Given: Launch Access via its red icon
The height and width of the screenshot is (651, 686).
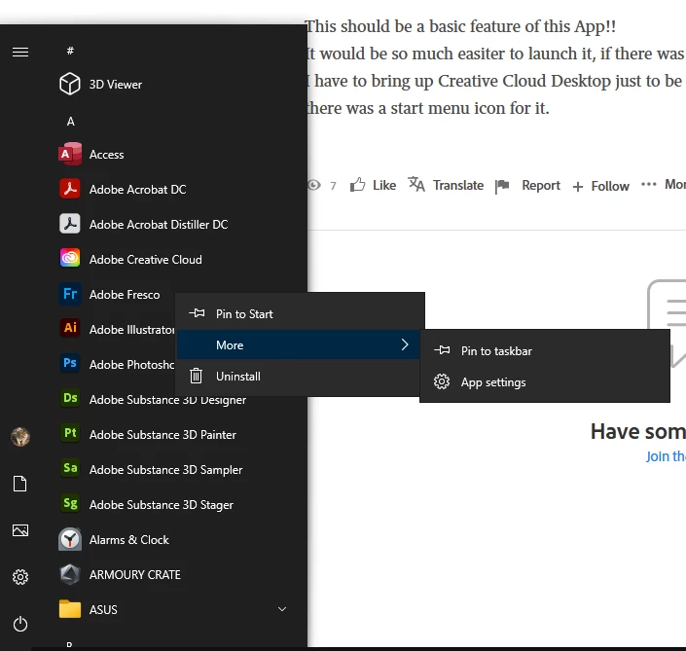Looking at the screenshot, I should click(x=69, y=154).
